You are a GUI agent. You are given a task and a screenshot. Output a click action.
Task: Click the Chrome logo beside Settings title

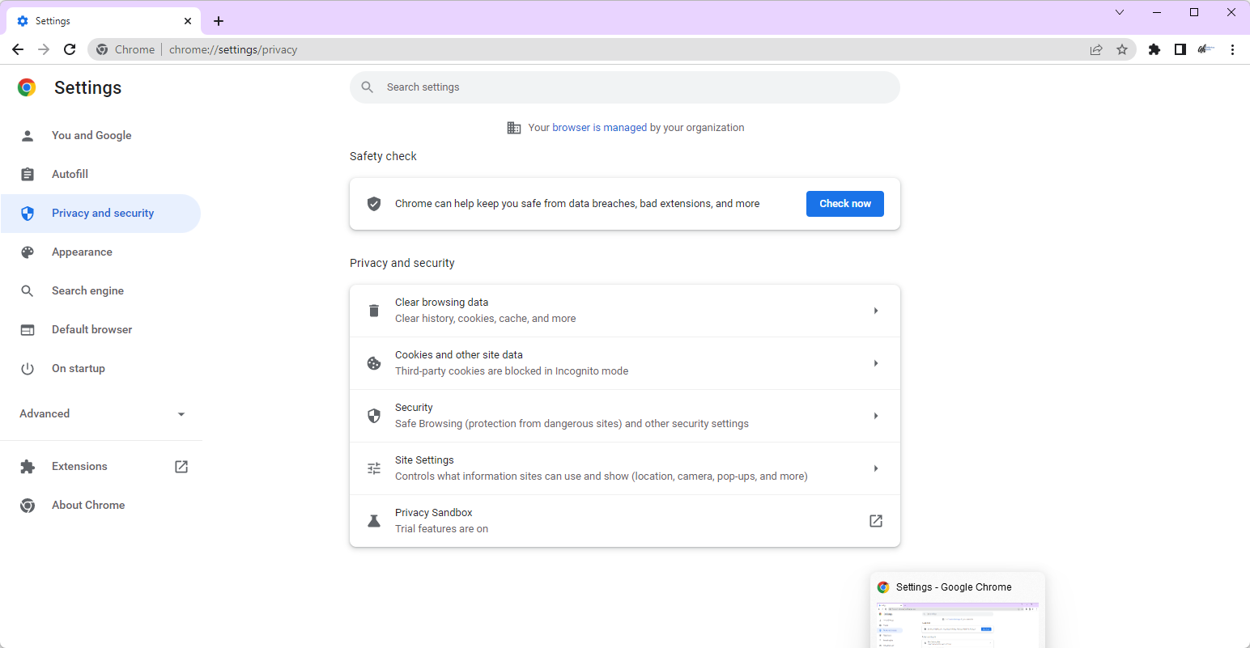click(27, 87)
